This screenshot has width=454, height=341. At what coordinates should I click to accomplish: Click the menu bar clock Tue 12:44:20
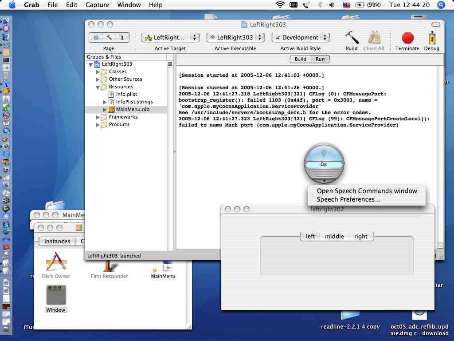[x=409, y=4]
